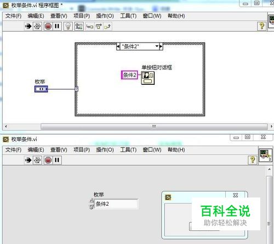This screenshot has height=244, width=274.
Task: Click LabVIEW icon in block diagram title bar
Action: tap(6, 5)
